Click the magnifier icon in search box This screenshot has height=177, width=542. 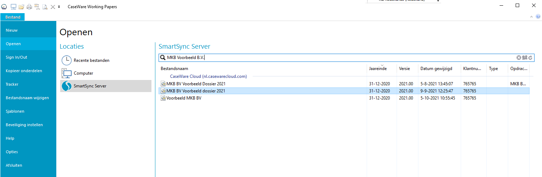tap(163, 58)
